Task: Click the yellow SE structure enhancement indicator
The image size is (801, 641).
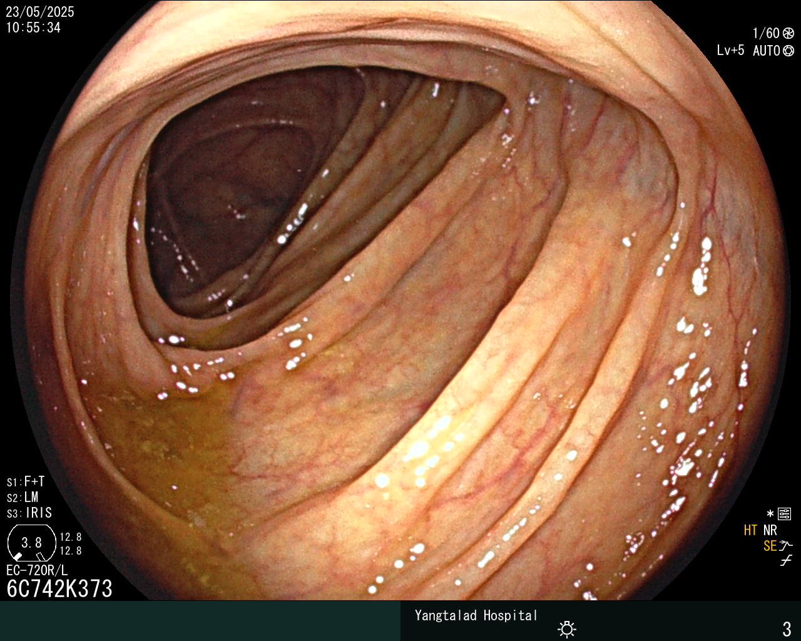Action: click(770, 546)
